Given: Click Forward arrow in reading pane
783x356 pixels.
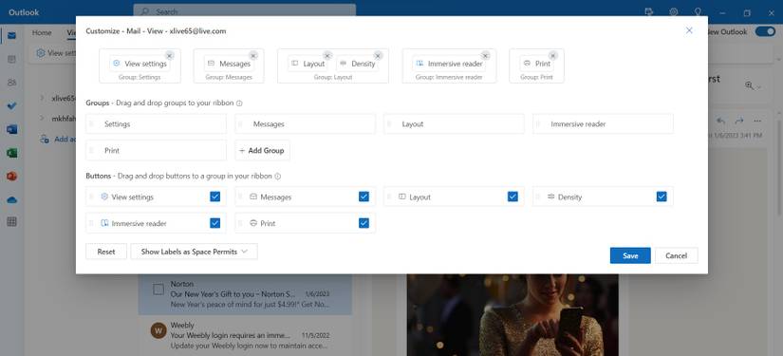Looking at the screenshot, I should pyautogui.click(x=739, y=121).
